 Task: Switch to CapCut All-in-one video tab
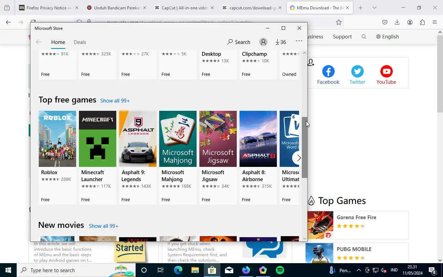184,8
